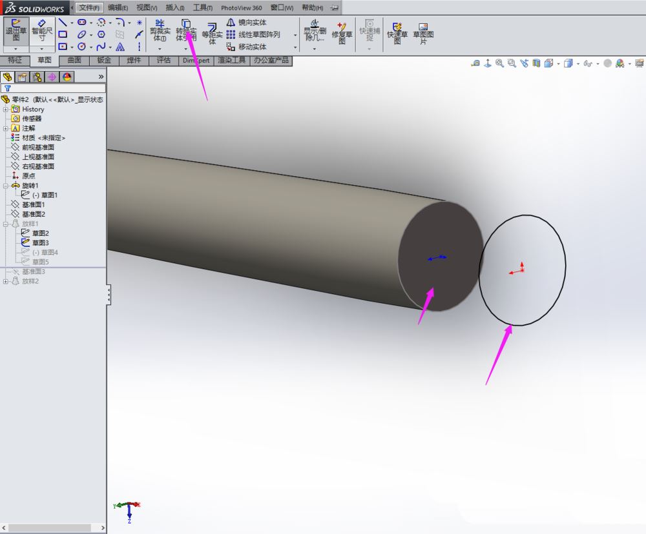Open DisplayManager panel tab
646x534 pixels.
(x=67, y=77)
